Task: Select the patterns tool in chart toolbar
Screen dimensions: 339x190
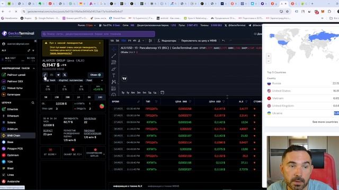Action: click(x=114, y=82)
